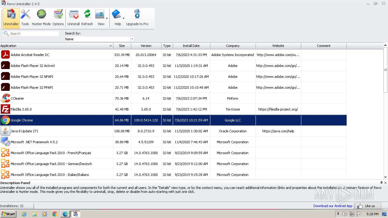Launch Internet Explorer from taskbar

24,214
